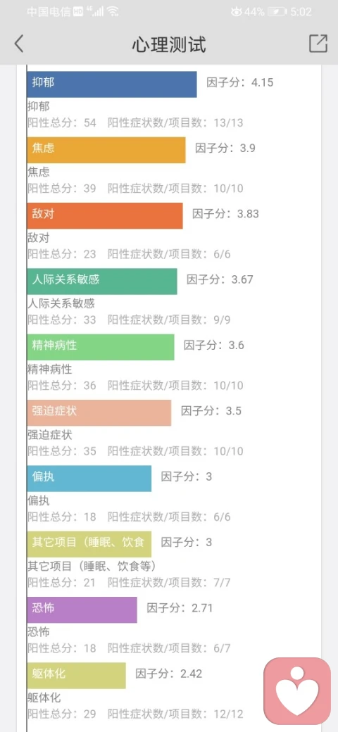338x732 pixels.
Task: Tap the back arrow icon
Action: (19, 44)
